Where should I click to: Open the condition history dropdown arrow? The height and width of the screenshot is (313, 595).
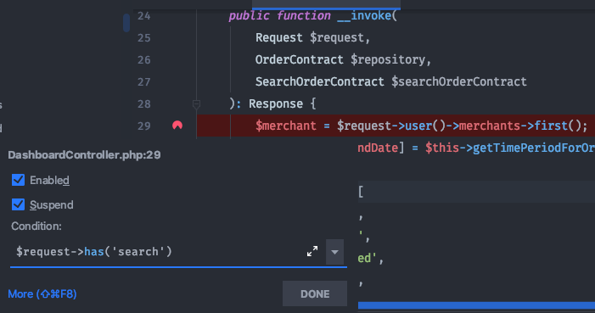pos(334,252)
